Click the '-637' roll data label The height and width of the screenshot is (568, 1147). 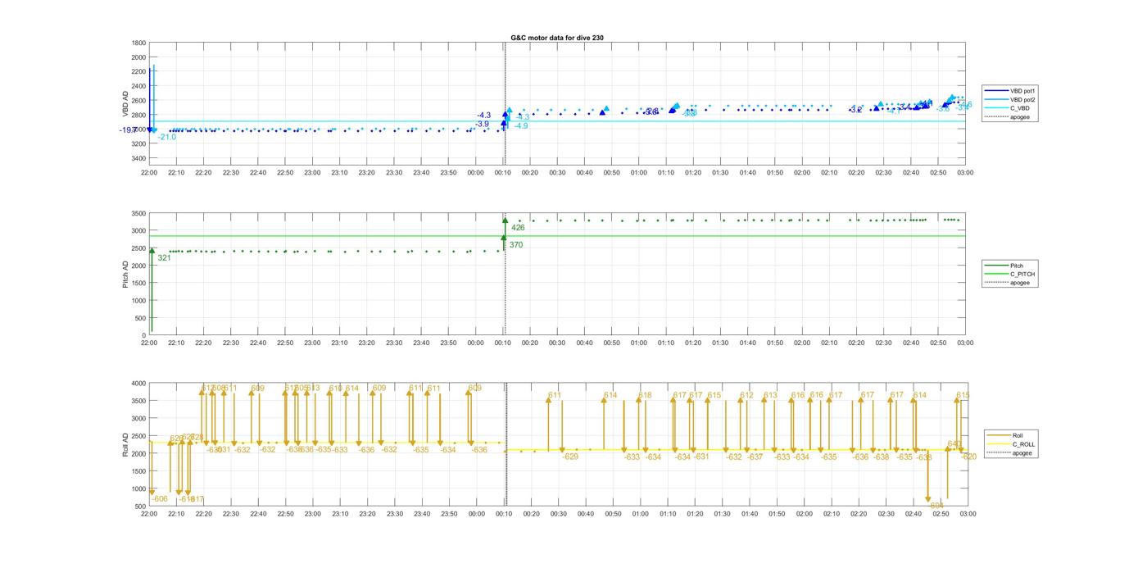click(x=755, y=457)
